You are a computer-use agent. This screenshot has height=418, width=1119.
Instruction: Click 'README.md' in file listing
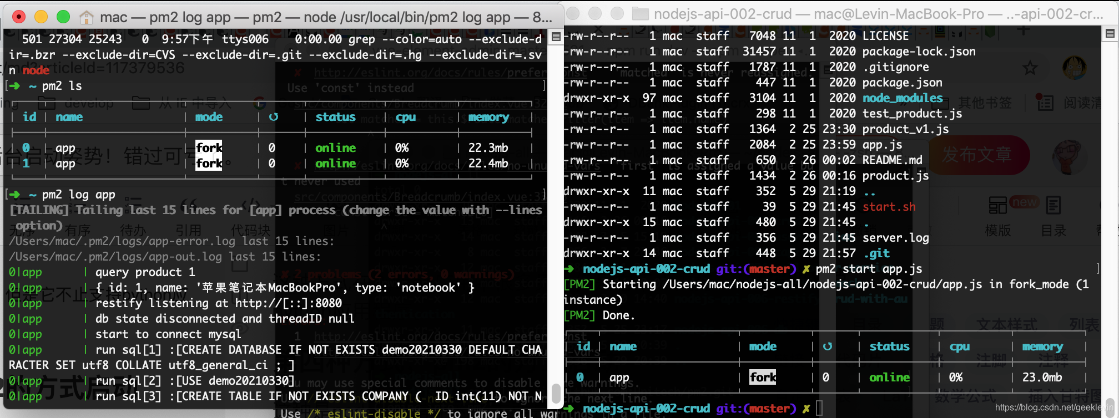point(892,160)
